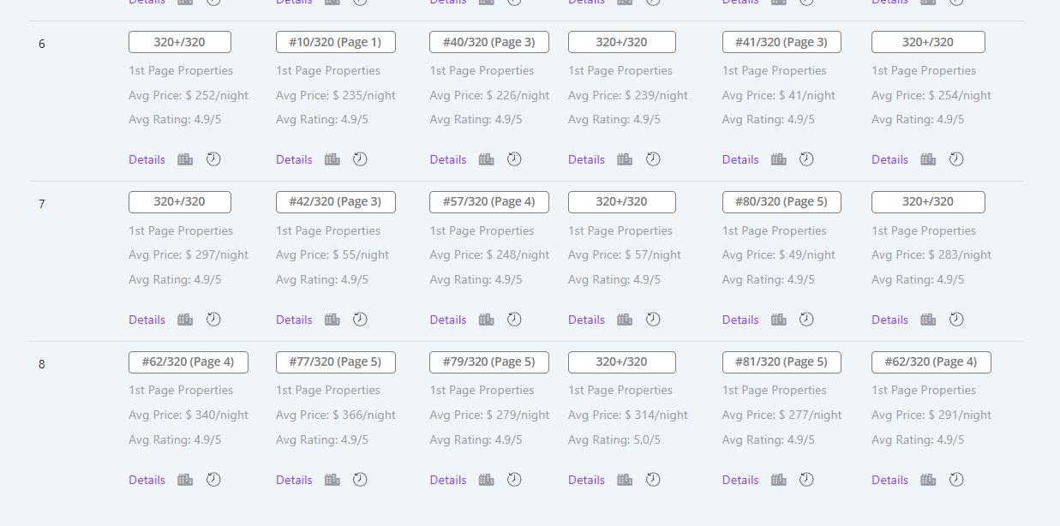
Task: Click building icon under $314/night listing
Action: point(625,480)
